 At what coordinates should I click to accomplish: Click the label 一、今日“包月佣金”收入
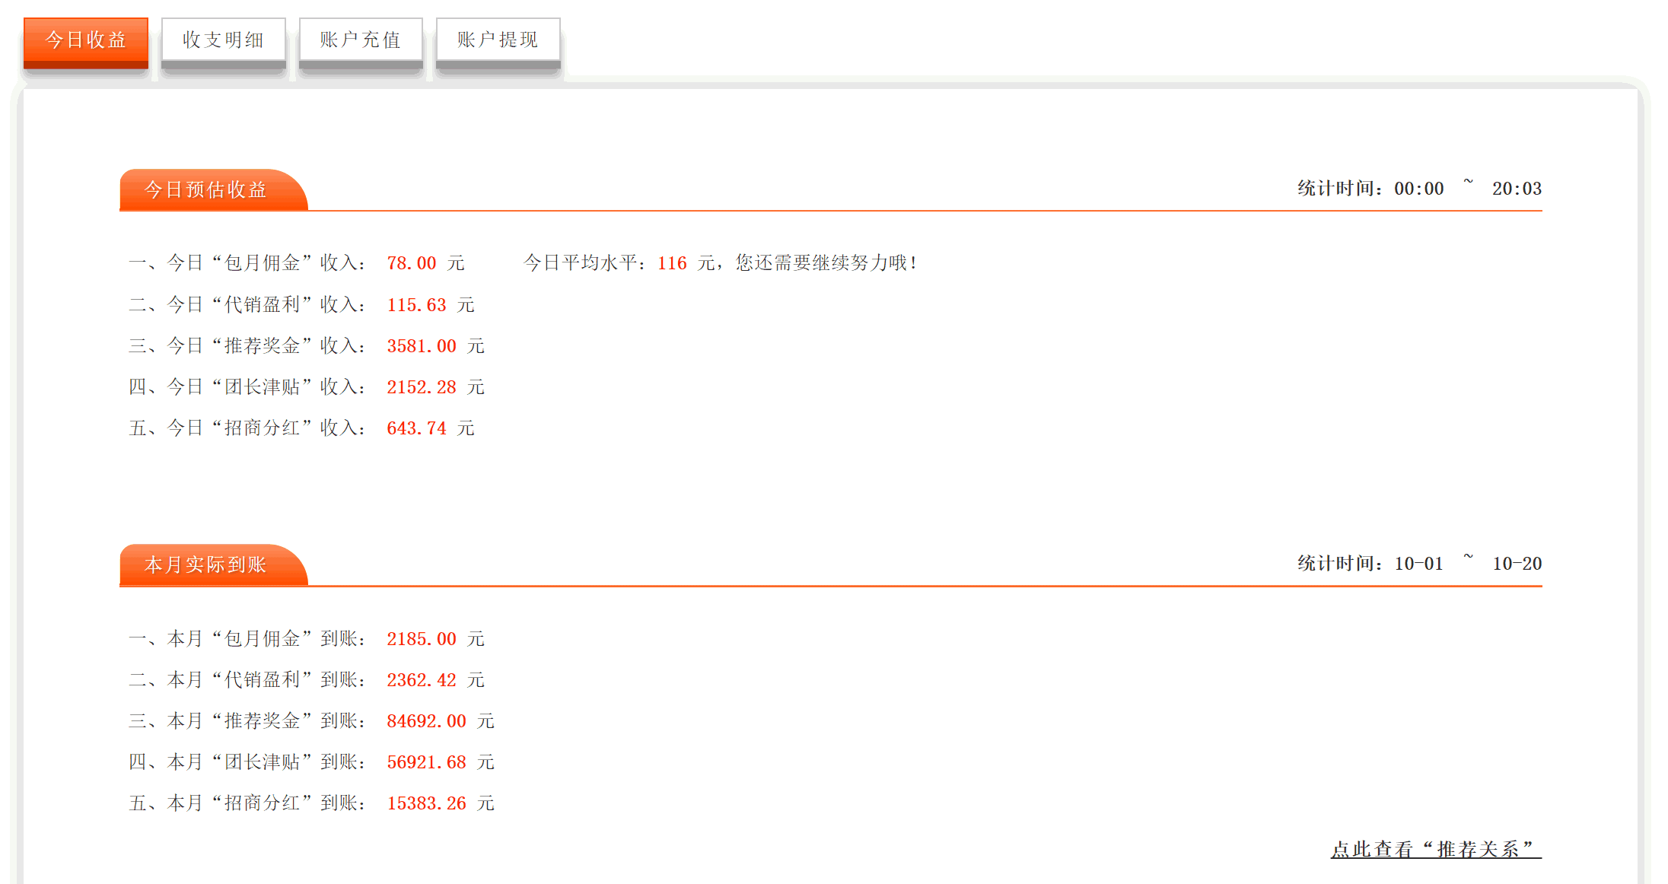coord(247,263)
